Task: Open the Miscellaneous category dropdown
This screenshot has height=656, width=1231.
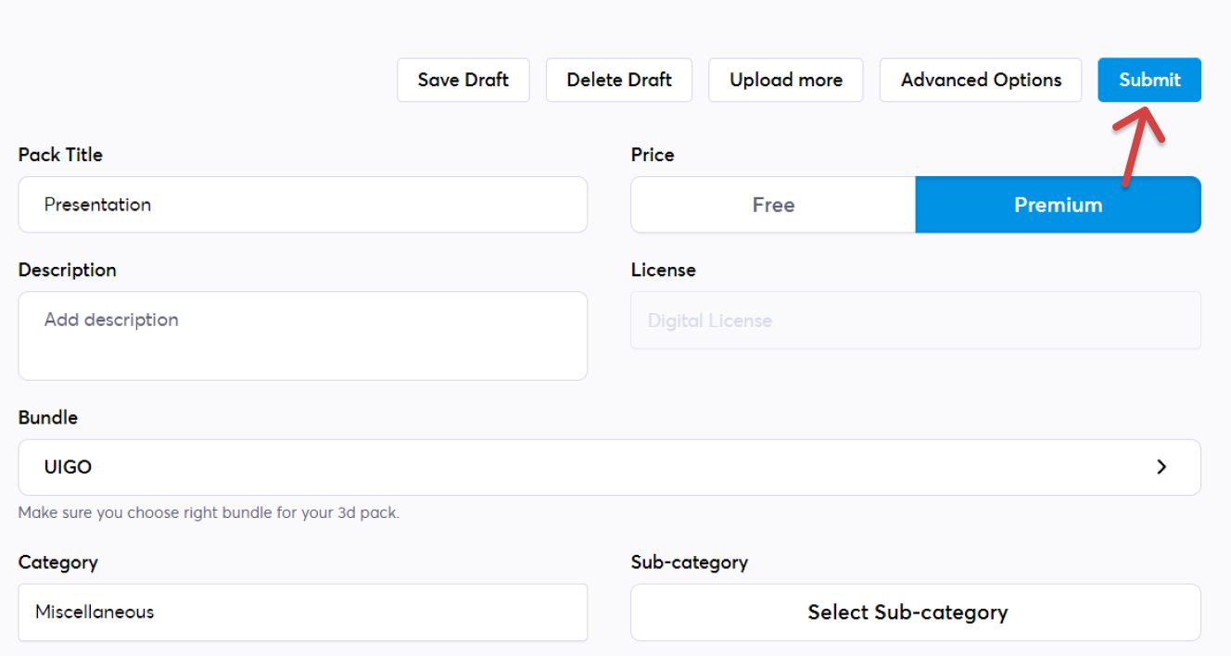Action: pos(303,612)
